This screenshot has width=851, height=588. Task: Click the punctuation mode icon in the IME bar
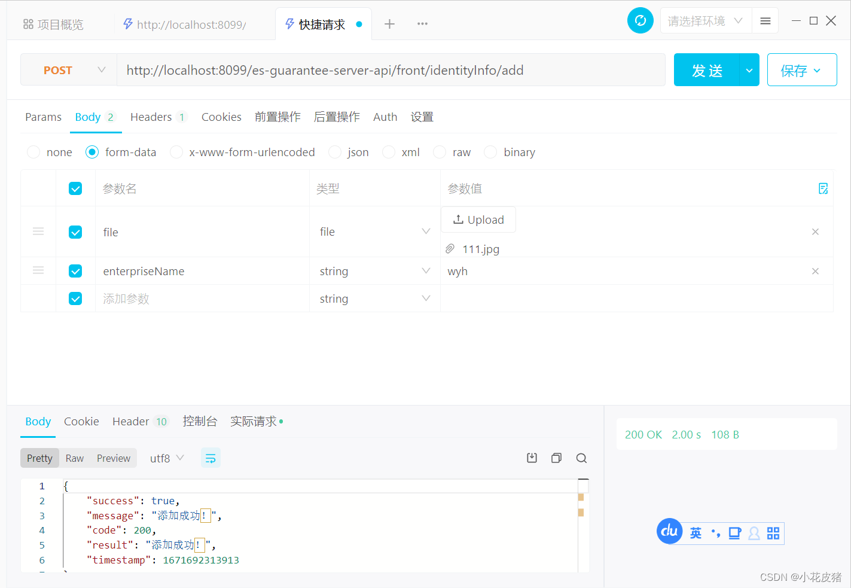[715, 533]
